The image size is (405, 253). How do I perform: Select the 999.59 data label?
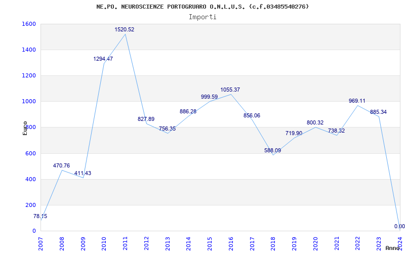pyautogui.click(x=210, y=97)
